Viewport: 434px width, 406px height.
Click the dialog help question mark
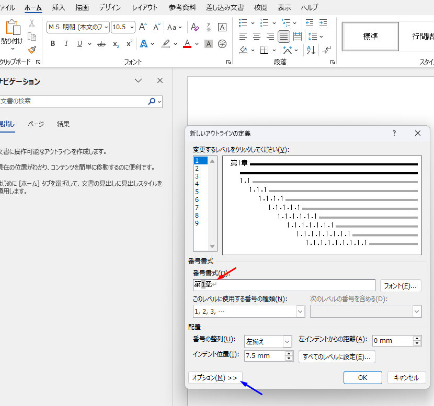(394, 134)
